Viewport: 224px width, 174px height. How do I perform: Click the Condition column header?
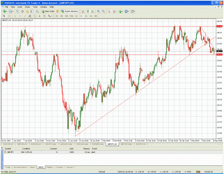(x=31, y=149)
